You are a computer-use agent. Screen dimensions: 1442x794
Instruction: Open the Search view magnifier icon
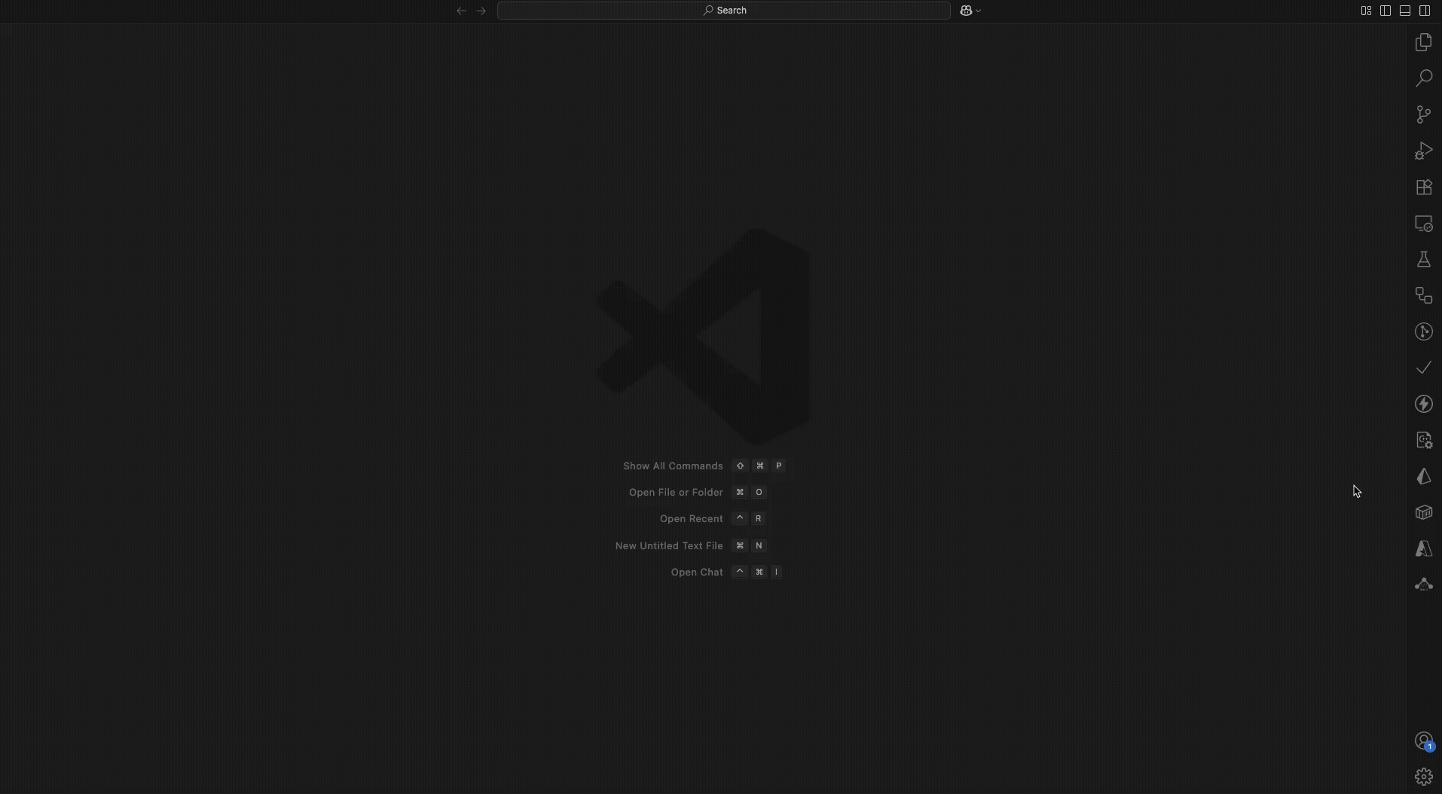tap(1423, 78)
